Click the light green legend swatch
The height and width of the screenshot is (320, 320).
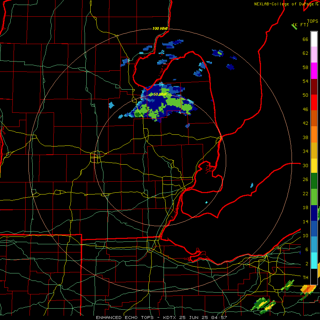(314, 197)
